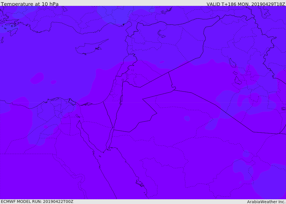Viewport: 286px width, 204px height.
Task: Click the 'VALID T+186 MON. 20190429T18Z' label
Action: [246, 4]
